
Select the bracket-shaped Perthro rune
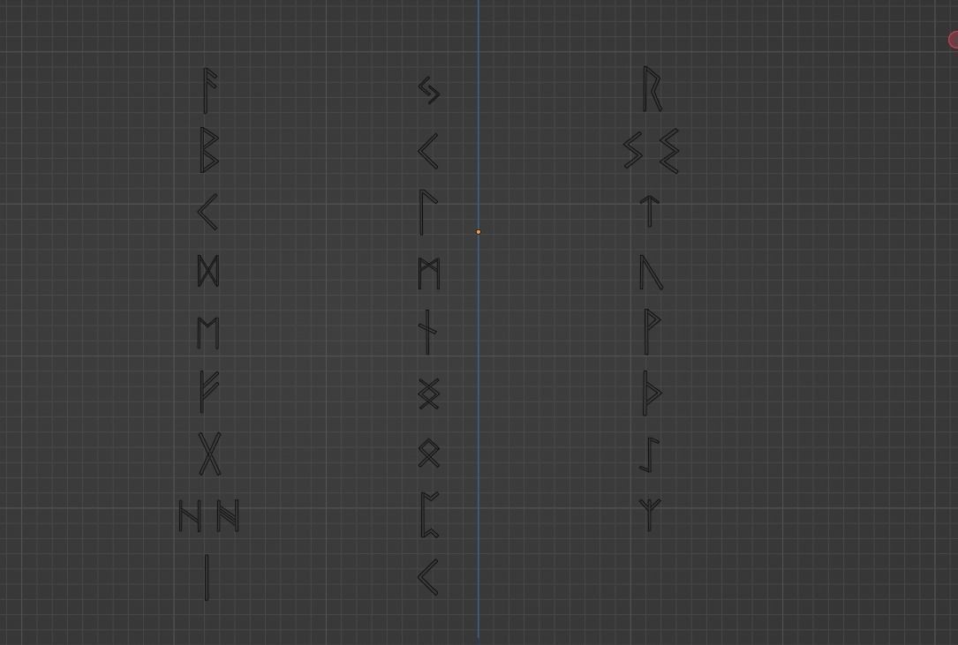click(x=430, y=515)
